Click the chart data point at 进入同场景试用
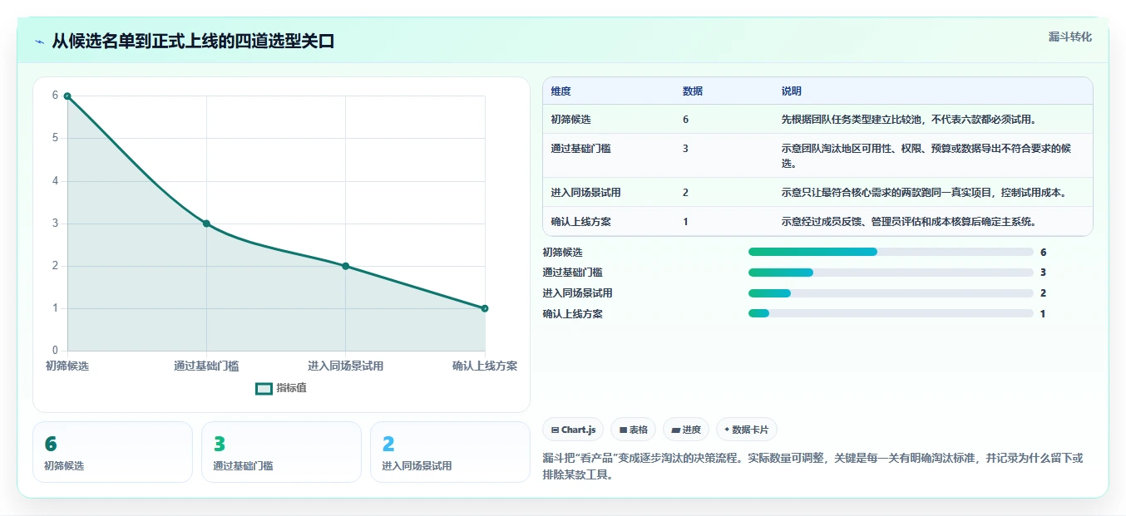This screenshot has height=516, width=1126. point(346,266)
